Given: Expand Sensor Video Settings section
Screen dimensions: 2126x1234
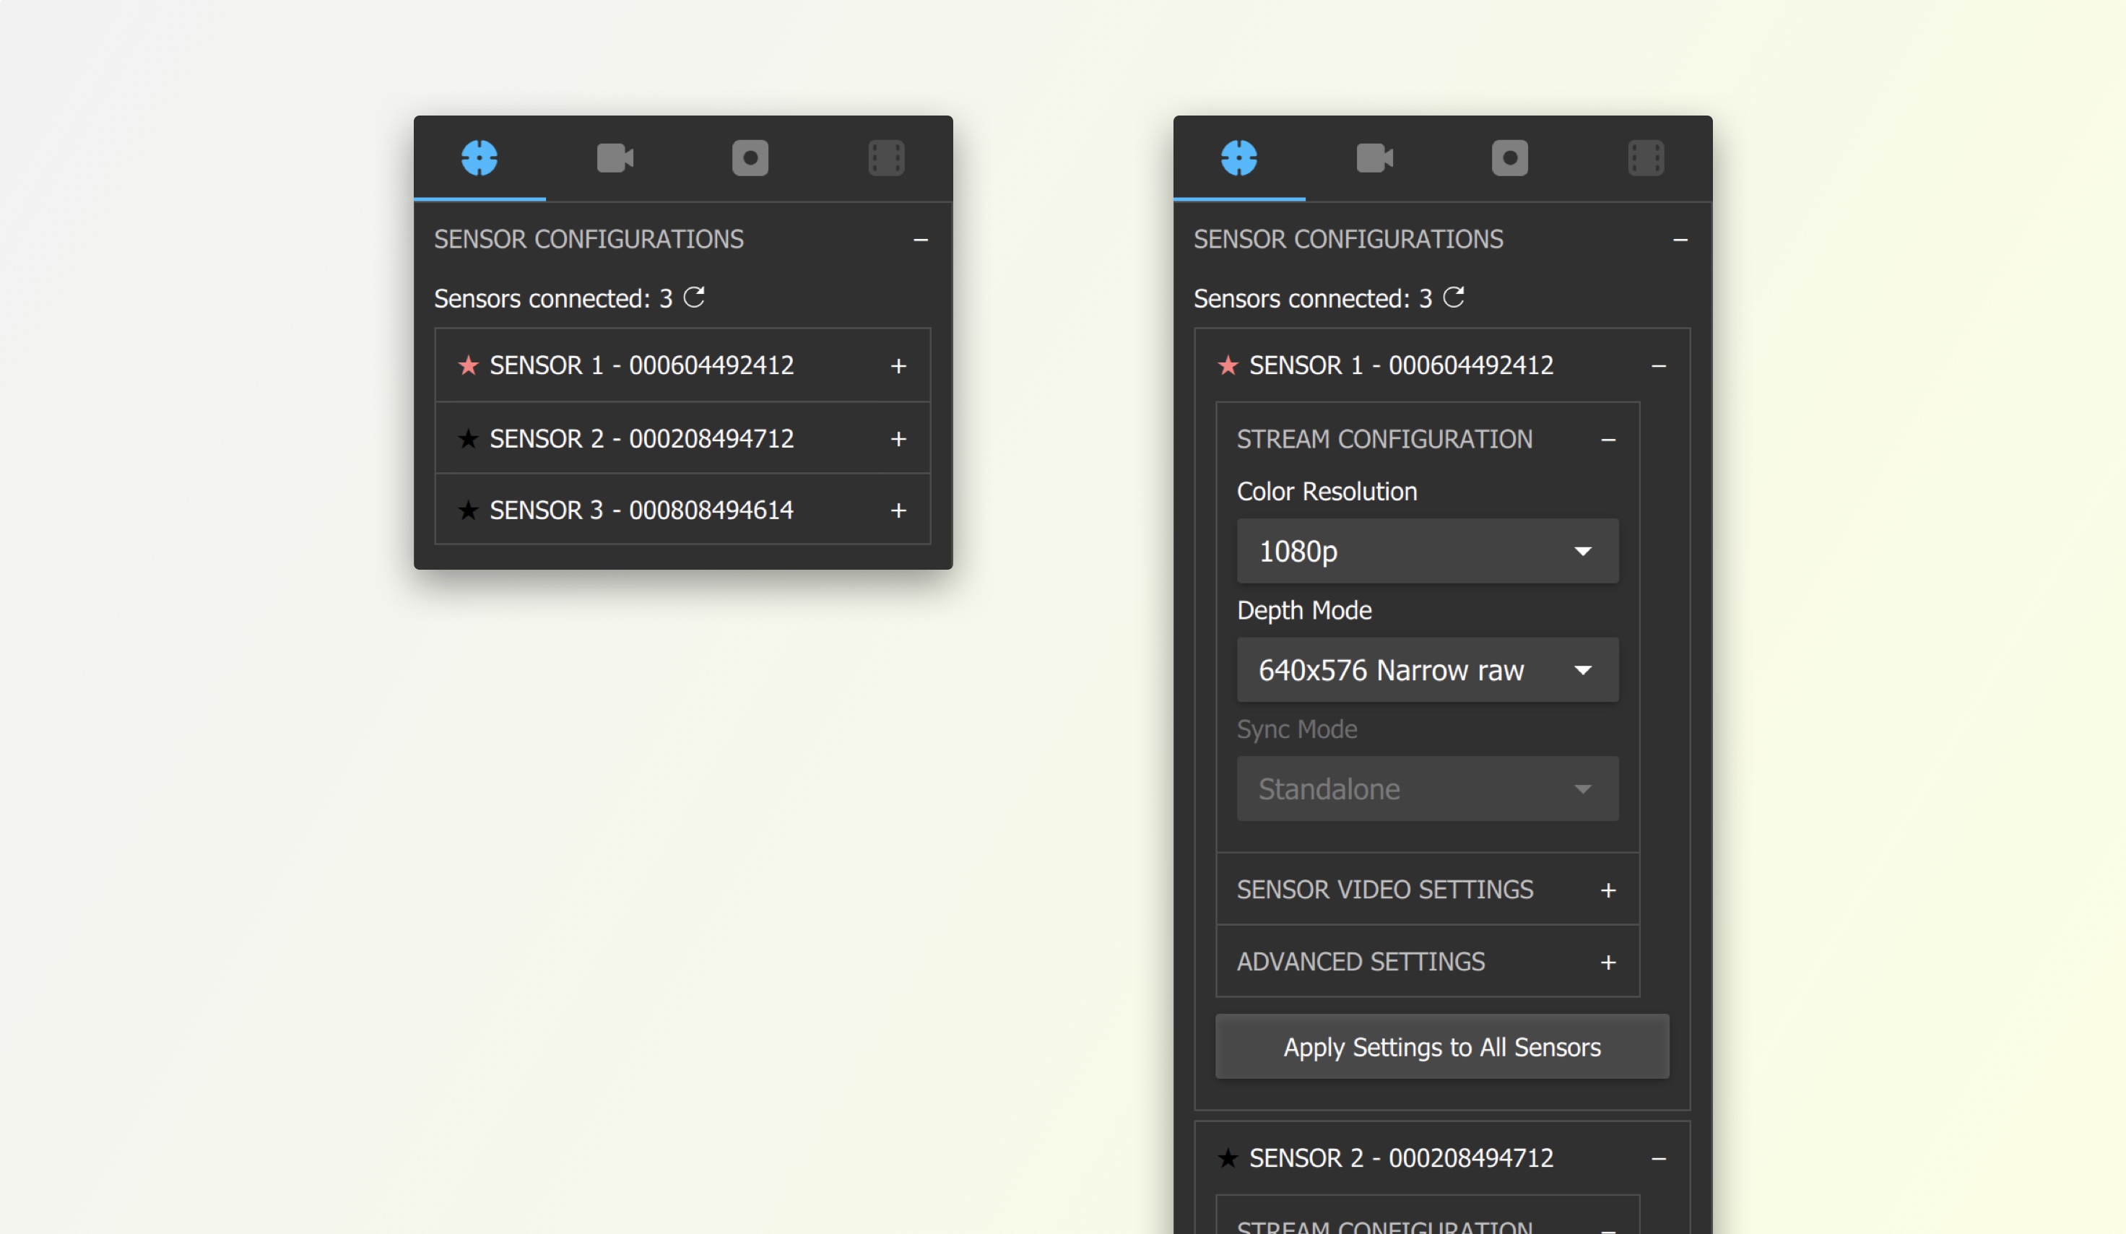Looking at the screenshot, I should point(1607,891).
